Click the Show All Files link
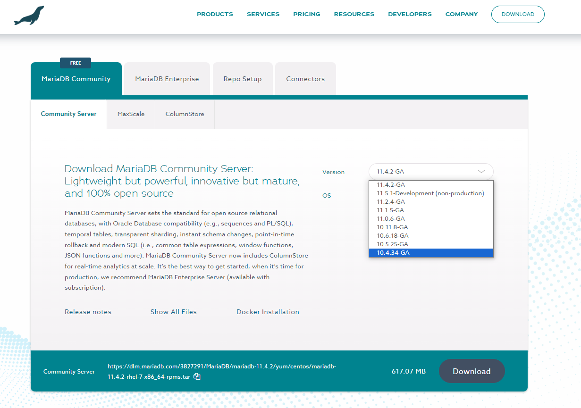The width and height of the screenshot is (581, 408). (x=173, y=312)
